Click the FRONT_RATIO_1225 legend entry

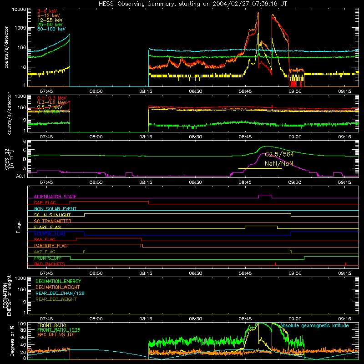pyautogui.click(x=59, y=330)
